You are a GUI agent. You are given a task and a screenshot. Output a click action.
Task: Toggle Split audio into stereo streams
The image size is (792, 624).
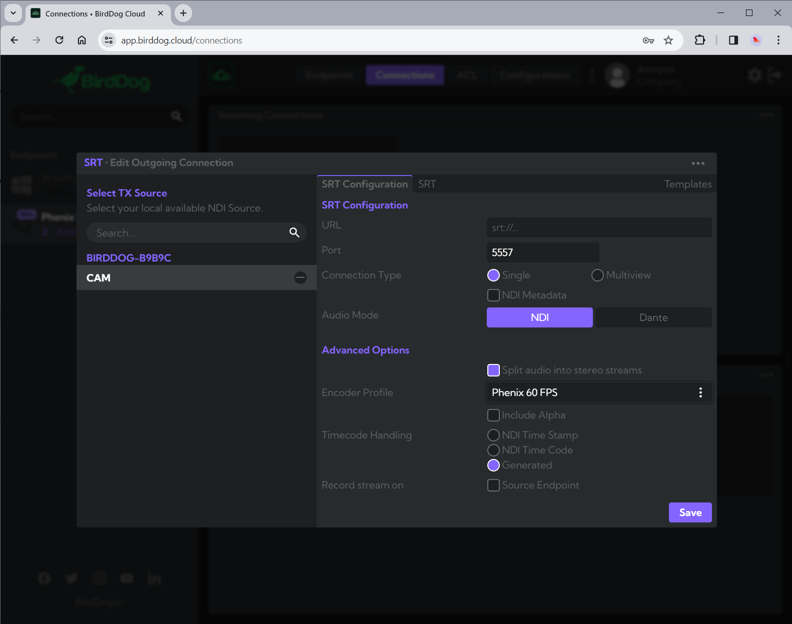(493, 370)
